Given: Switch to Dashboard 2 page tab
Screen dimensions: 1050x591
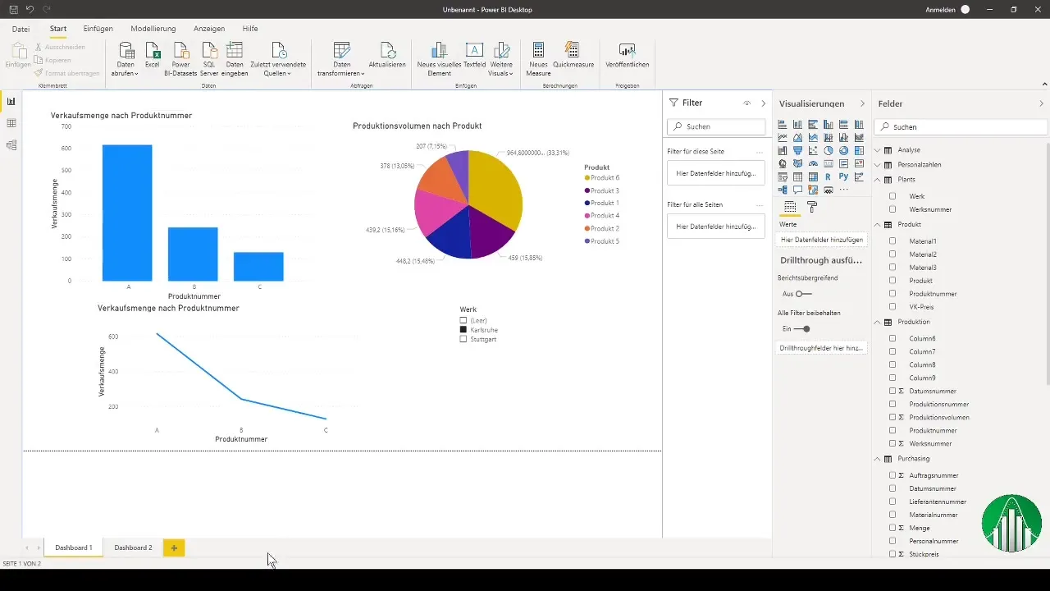Looking at the screenshot, I should coord(133,547).
